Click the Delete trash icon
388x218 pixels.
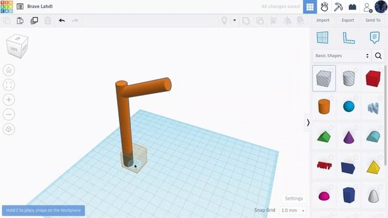(48, 21)
